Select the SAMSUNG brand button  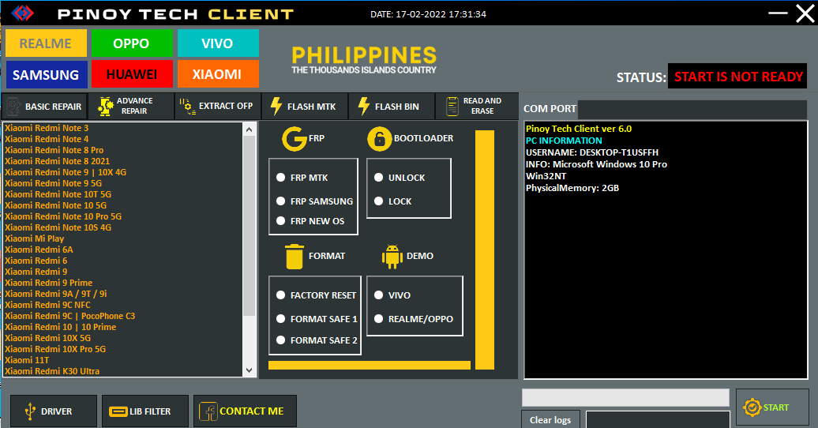click(x=46, y=74)
